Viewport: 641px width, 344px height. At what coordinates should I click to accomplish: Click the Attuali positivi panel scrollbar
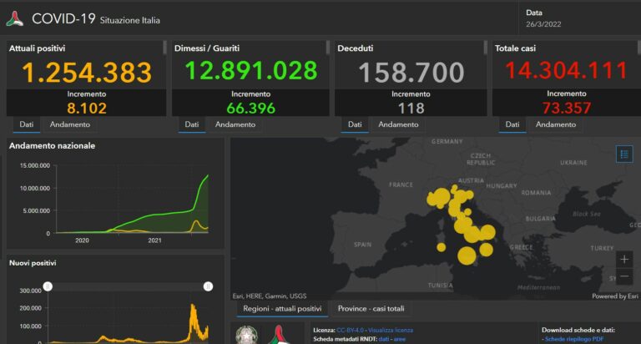point(164,48)
